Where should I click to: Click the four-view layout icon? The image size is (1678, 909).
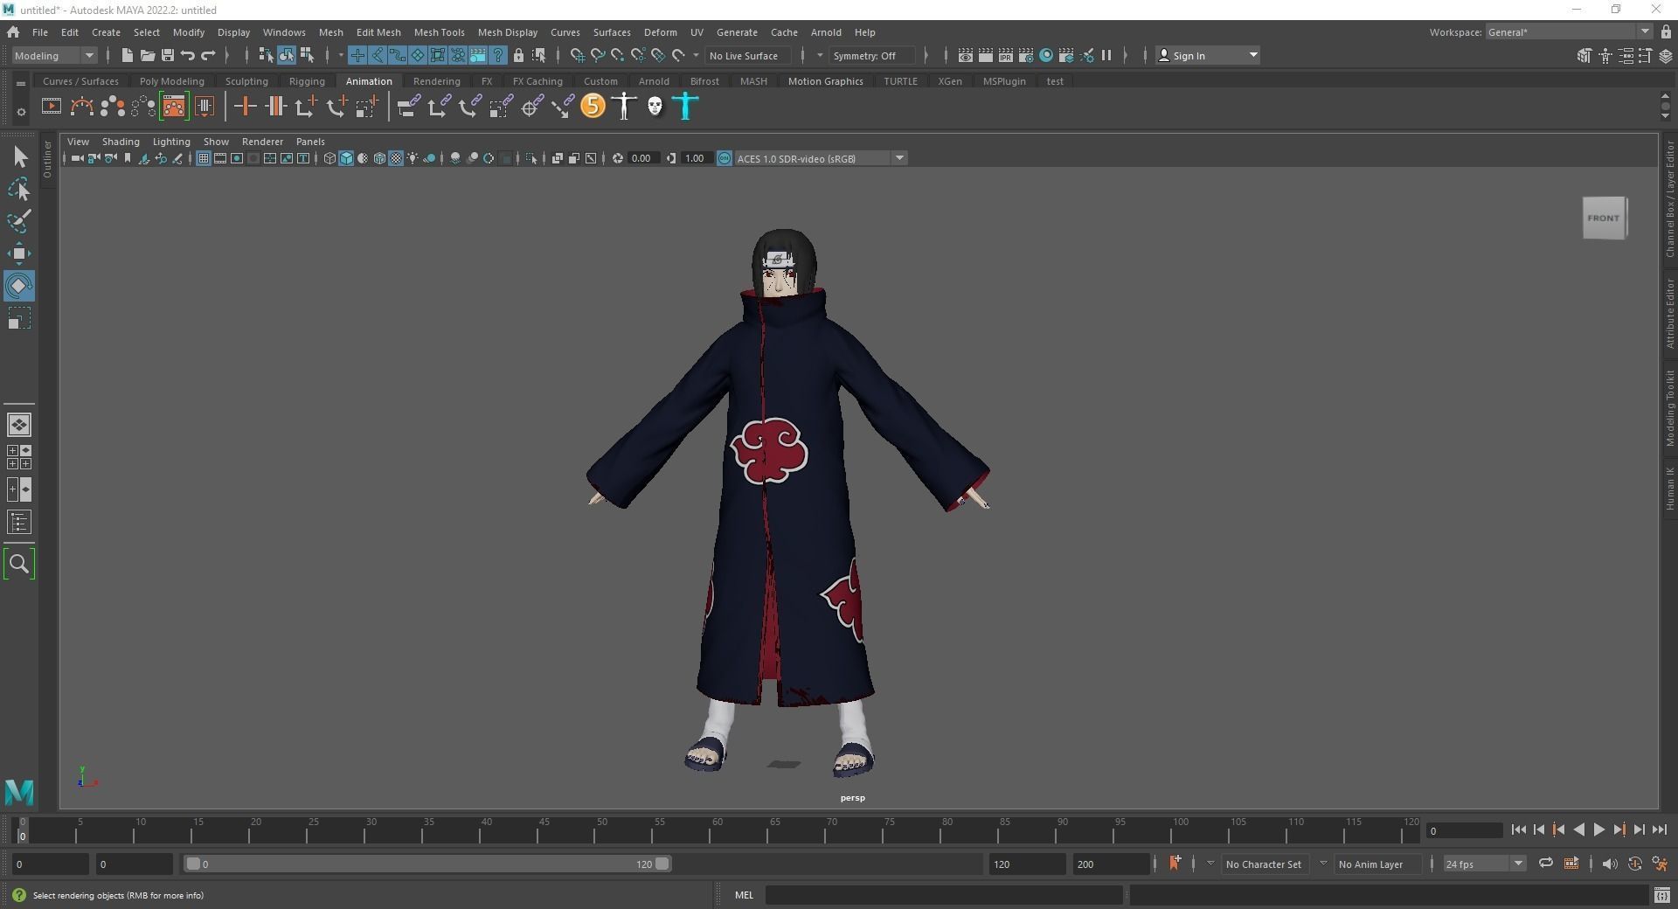coord(19,457)
